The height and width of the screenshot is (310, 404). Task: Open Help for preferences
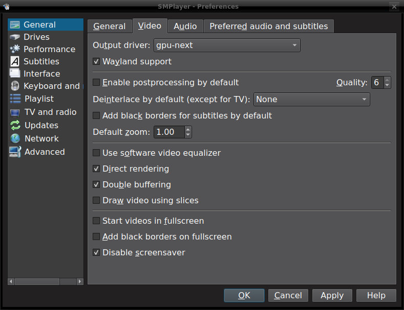click(x=376, y=295)
